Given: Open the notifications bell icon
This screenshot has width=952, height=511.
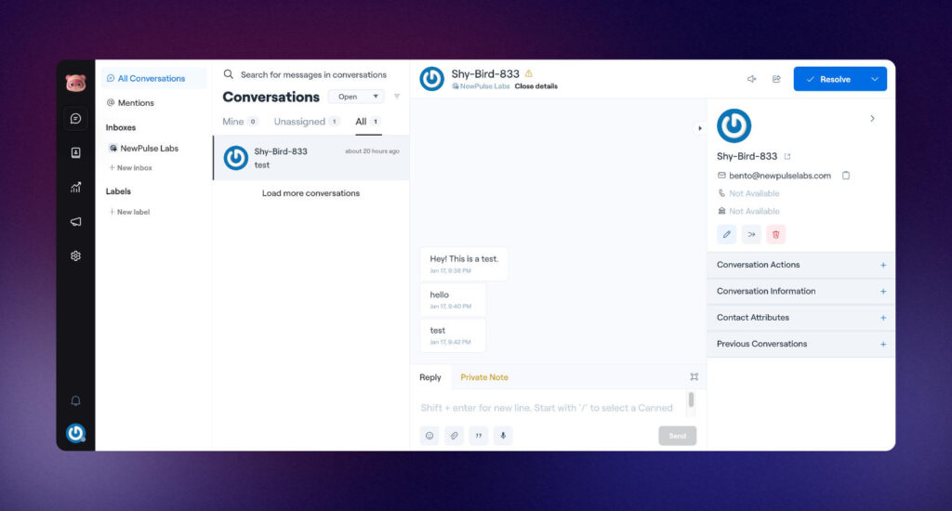Looking at the screenshot, I should pos(76,400).
